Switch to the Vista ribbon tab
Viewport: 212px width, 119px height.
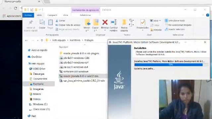tap(66, 15)
